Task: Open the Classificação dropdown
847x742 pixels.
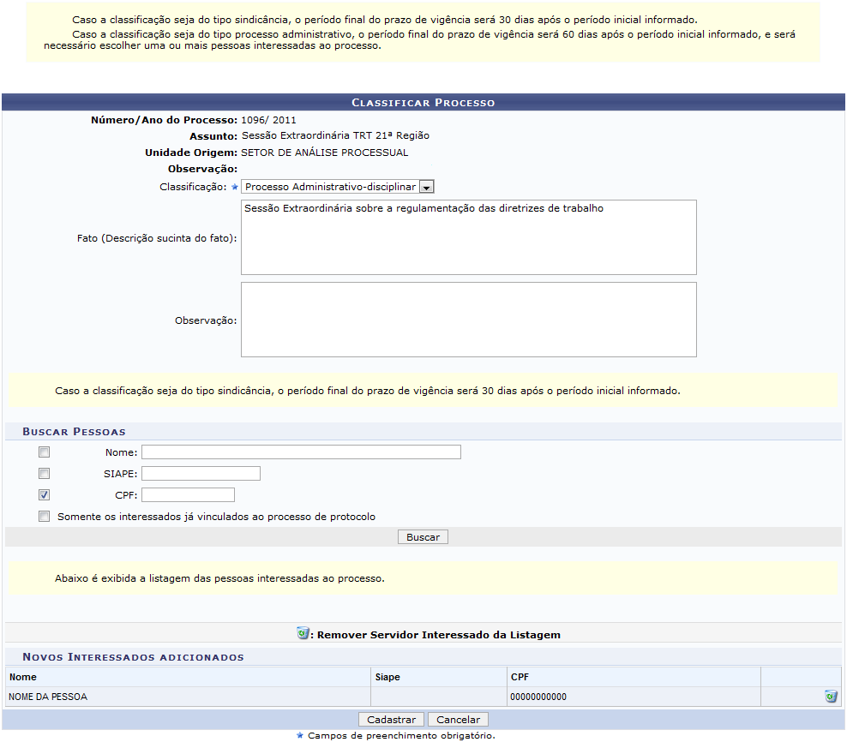Action: click(x=339, y=187)
